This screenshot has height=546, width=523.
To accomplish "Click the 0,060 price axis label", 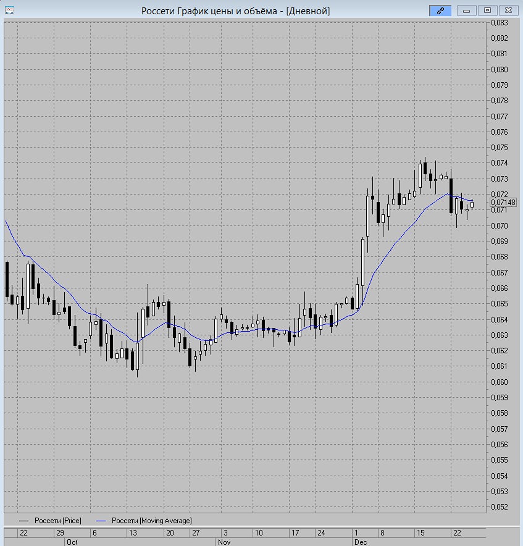I will pyautogui.click(x=500, y=382).
